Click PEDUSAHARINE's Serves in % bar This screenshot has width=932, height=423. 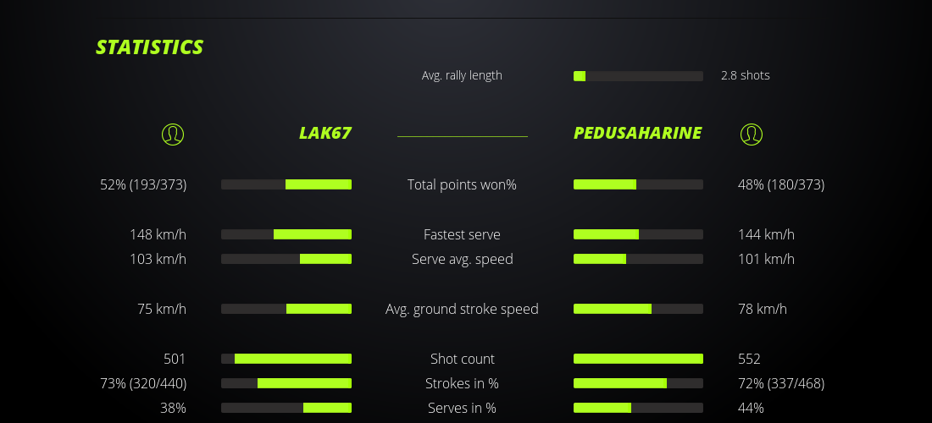pyautogui.click(x=638, y=408)
